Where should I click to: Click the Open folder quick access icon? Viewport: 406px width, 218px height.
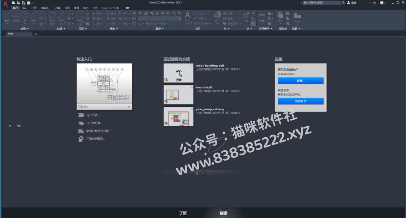pos(18,3)
